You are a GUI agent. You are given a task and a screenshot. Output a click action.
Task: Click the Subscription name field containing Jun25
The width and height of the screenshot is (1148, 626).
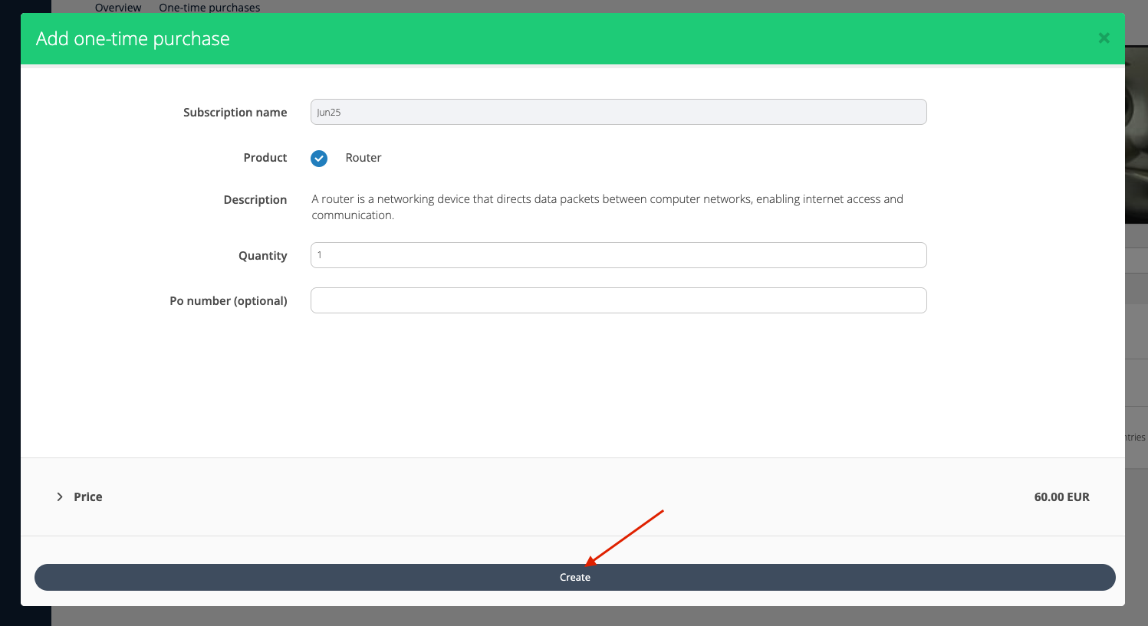click(x=618, y=112)
